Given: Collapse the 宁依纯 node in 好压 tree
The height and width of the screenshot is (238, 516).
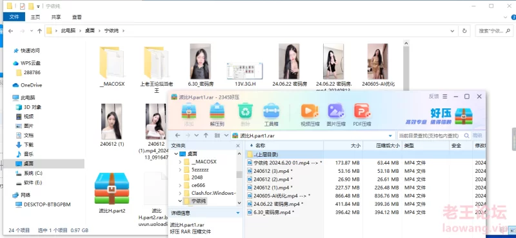Looking at the screenshot, I should [x=180, y=201].
